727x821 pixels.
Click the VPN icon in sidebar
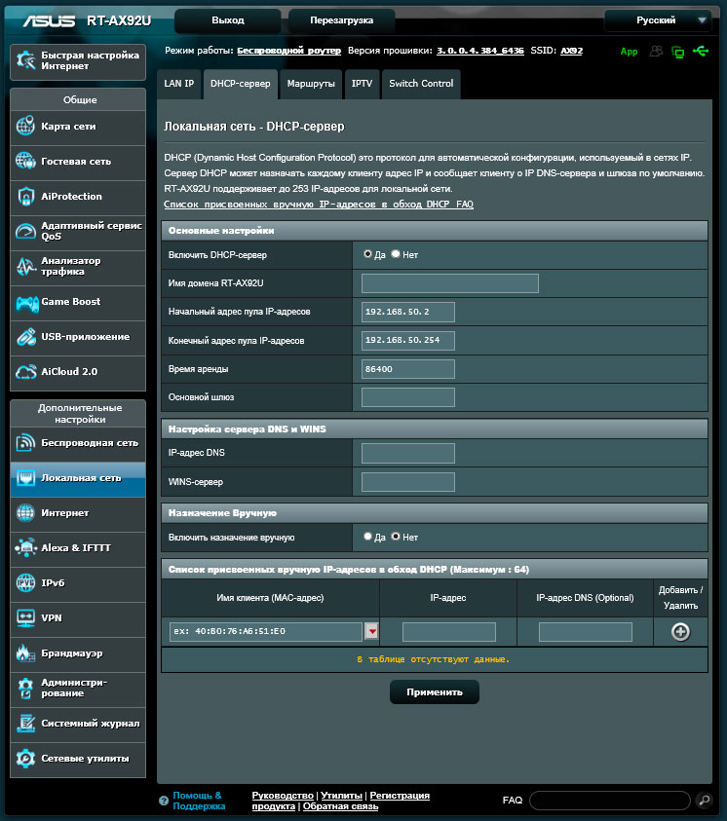tap(25, 617)
